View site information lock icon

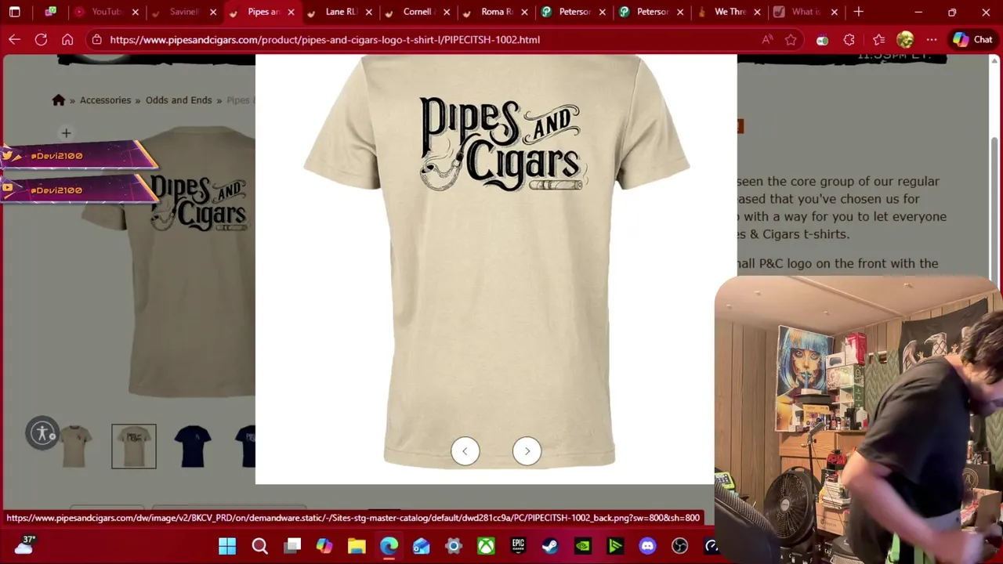96,39
